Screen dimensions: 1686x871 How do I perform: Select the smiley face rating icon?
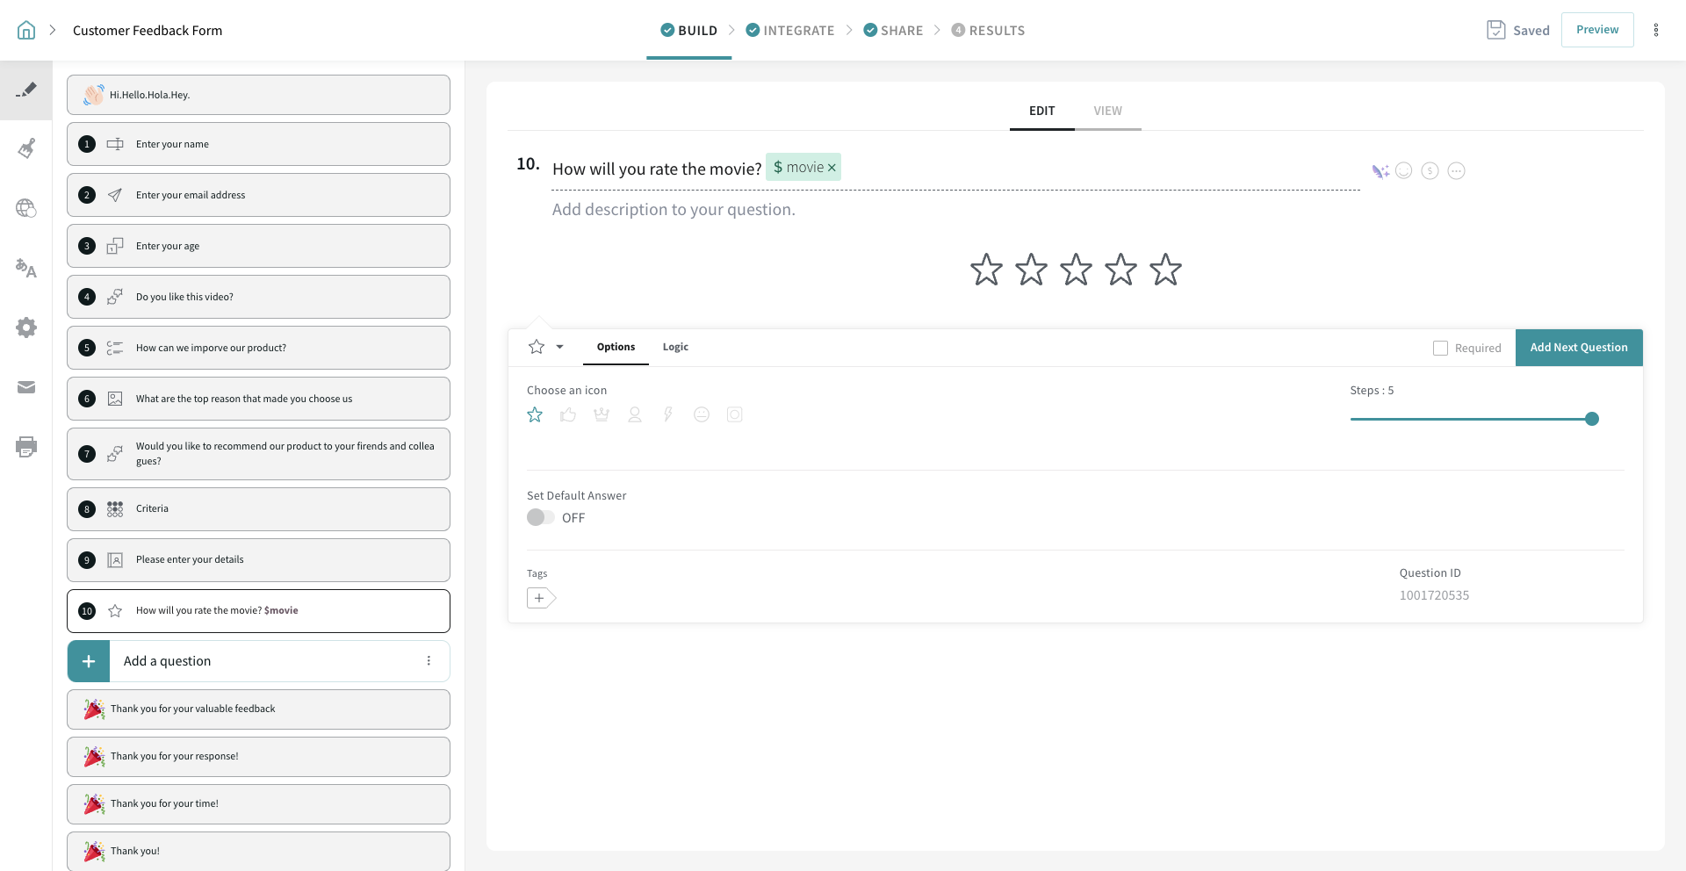(x=702, y=414)
